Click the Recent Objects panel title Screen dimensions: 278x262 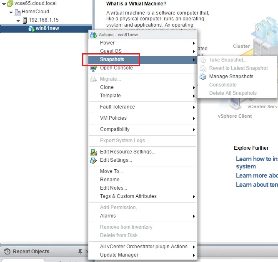coord(31,251)
